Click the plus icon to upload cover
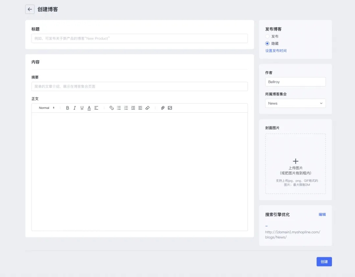 click(x=296, y=161)
